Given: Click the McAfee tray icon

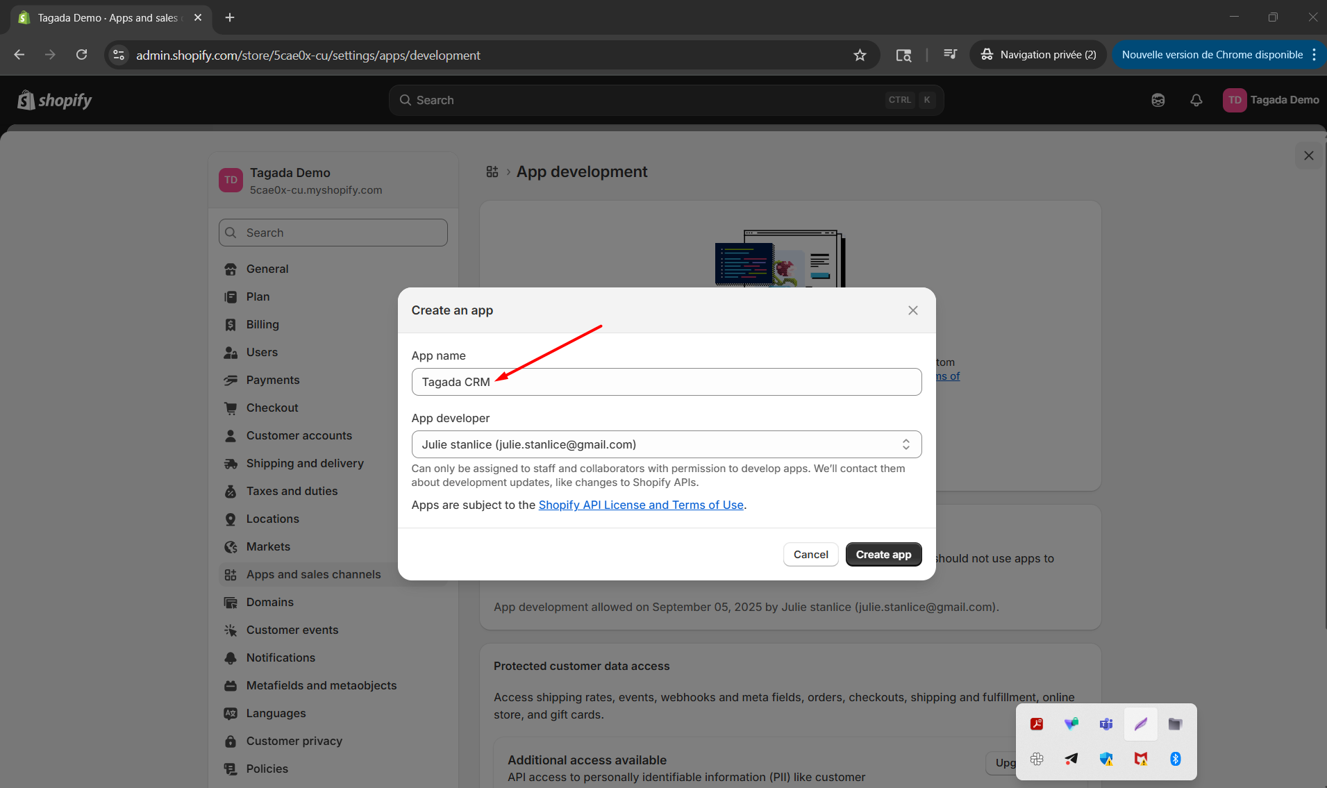Looking at the screenshot, I should tap(1141, 759).
